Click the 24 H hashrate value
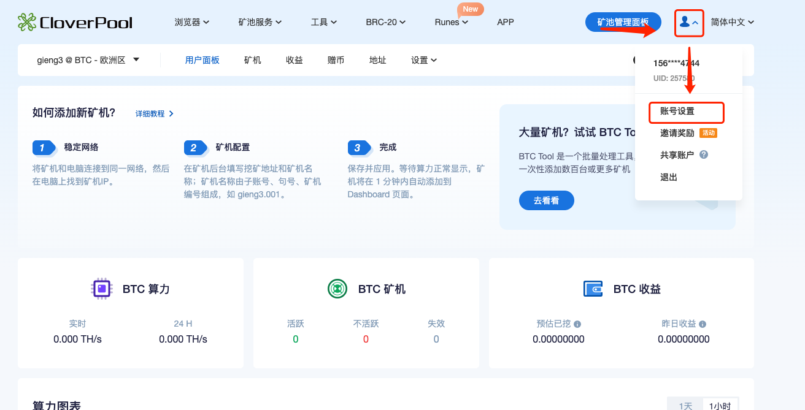Image resolution: width=805 pixels, height=410 pixels. [183, 339]
